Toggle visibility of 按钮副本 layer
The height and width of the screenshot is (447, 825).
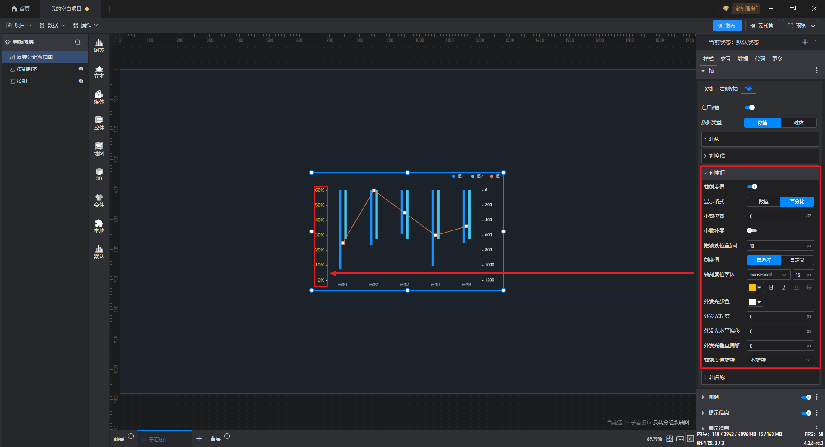80,69
